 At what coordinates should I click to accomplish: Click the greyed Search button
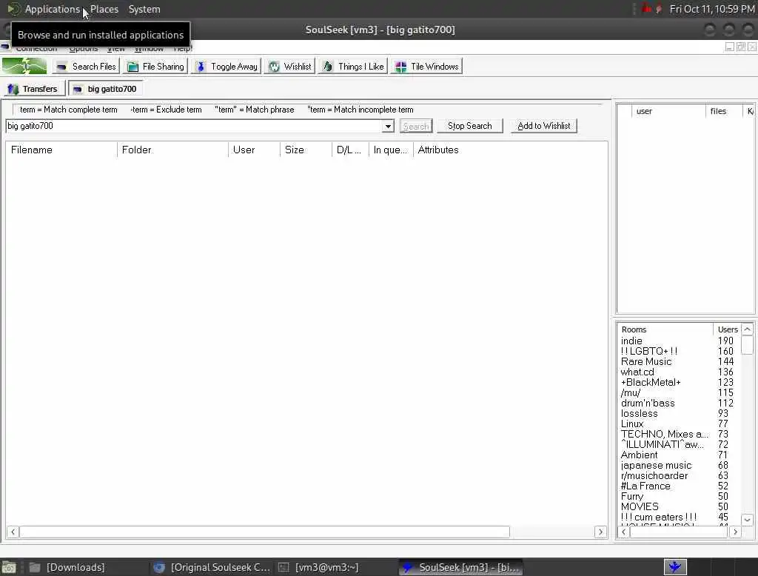point(416,126)
